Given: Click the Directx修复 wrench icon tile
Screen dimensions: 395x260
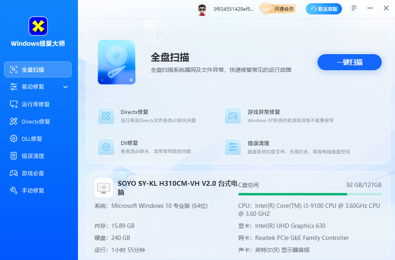Looking at the screenshot, I should (106, 116).
